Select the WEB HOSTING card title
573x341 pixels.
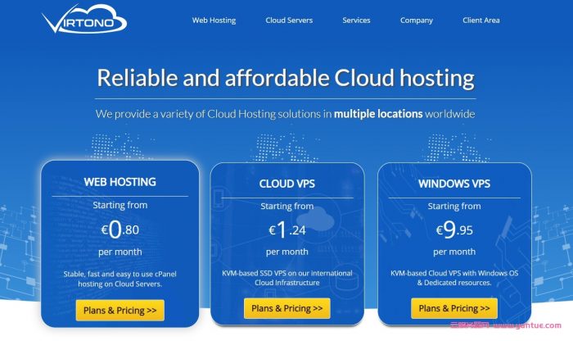point(120,182)
